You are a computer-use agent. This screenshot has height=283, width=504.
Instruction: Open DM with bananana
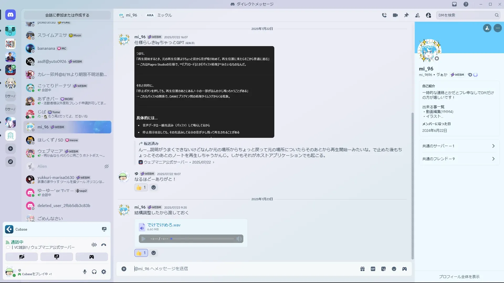point(46,48)
